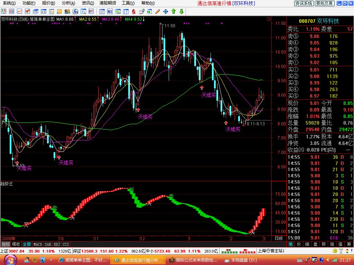354x265 pixels.
Task: Select the 盘 tab in the right panel
Action: pos(315,244)
